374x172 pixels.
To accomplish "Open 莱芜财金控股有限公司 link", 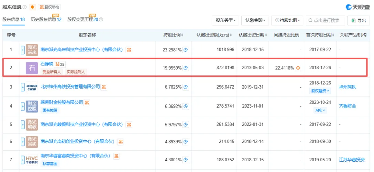I will click(x=62, y=102).
